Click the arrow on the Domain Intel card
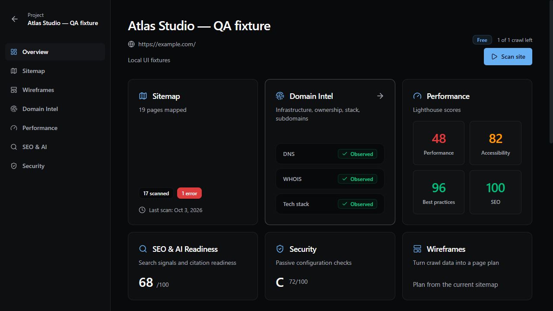Image resolution: width=553 pixels, height=311 pixels. tap(380, 96)
